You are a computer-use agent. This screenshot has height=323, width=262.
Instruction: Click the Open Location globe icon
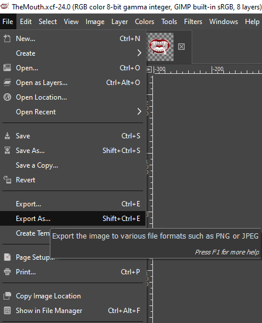(7, 97)
